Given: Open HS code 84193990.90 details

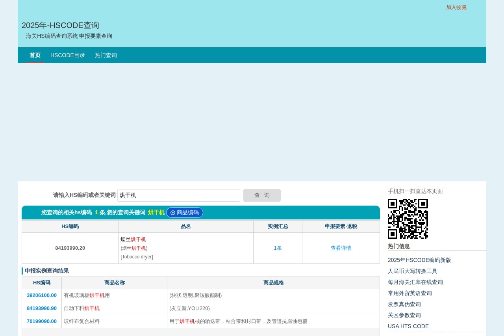Looking at the screenshot, I should pos(42,308).
